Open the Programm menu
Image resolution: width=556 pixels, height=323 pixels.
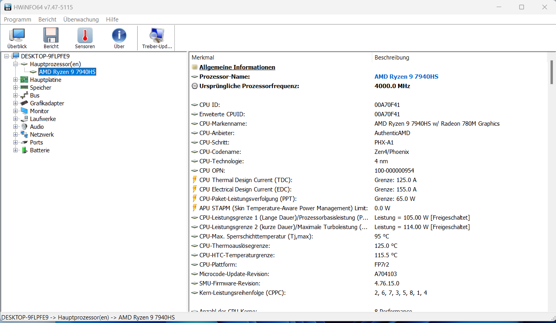18,19
